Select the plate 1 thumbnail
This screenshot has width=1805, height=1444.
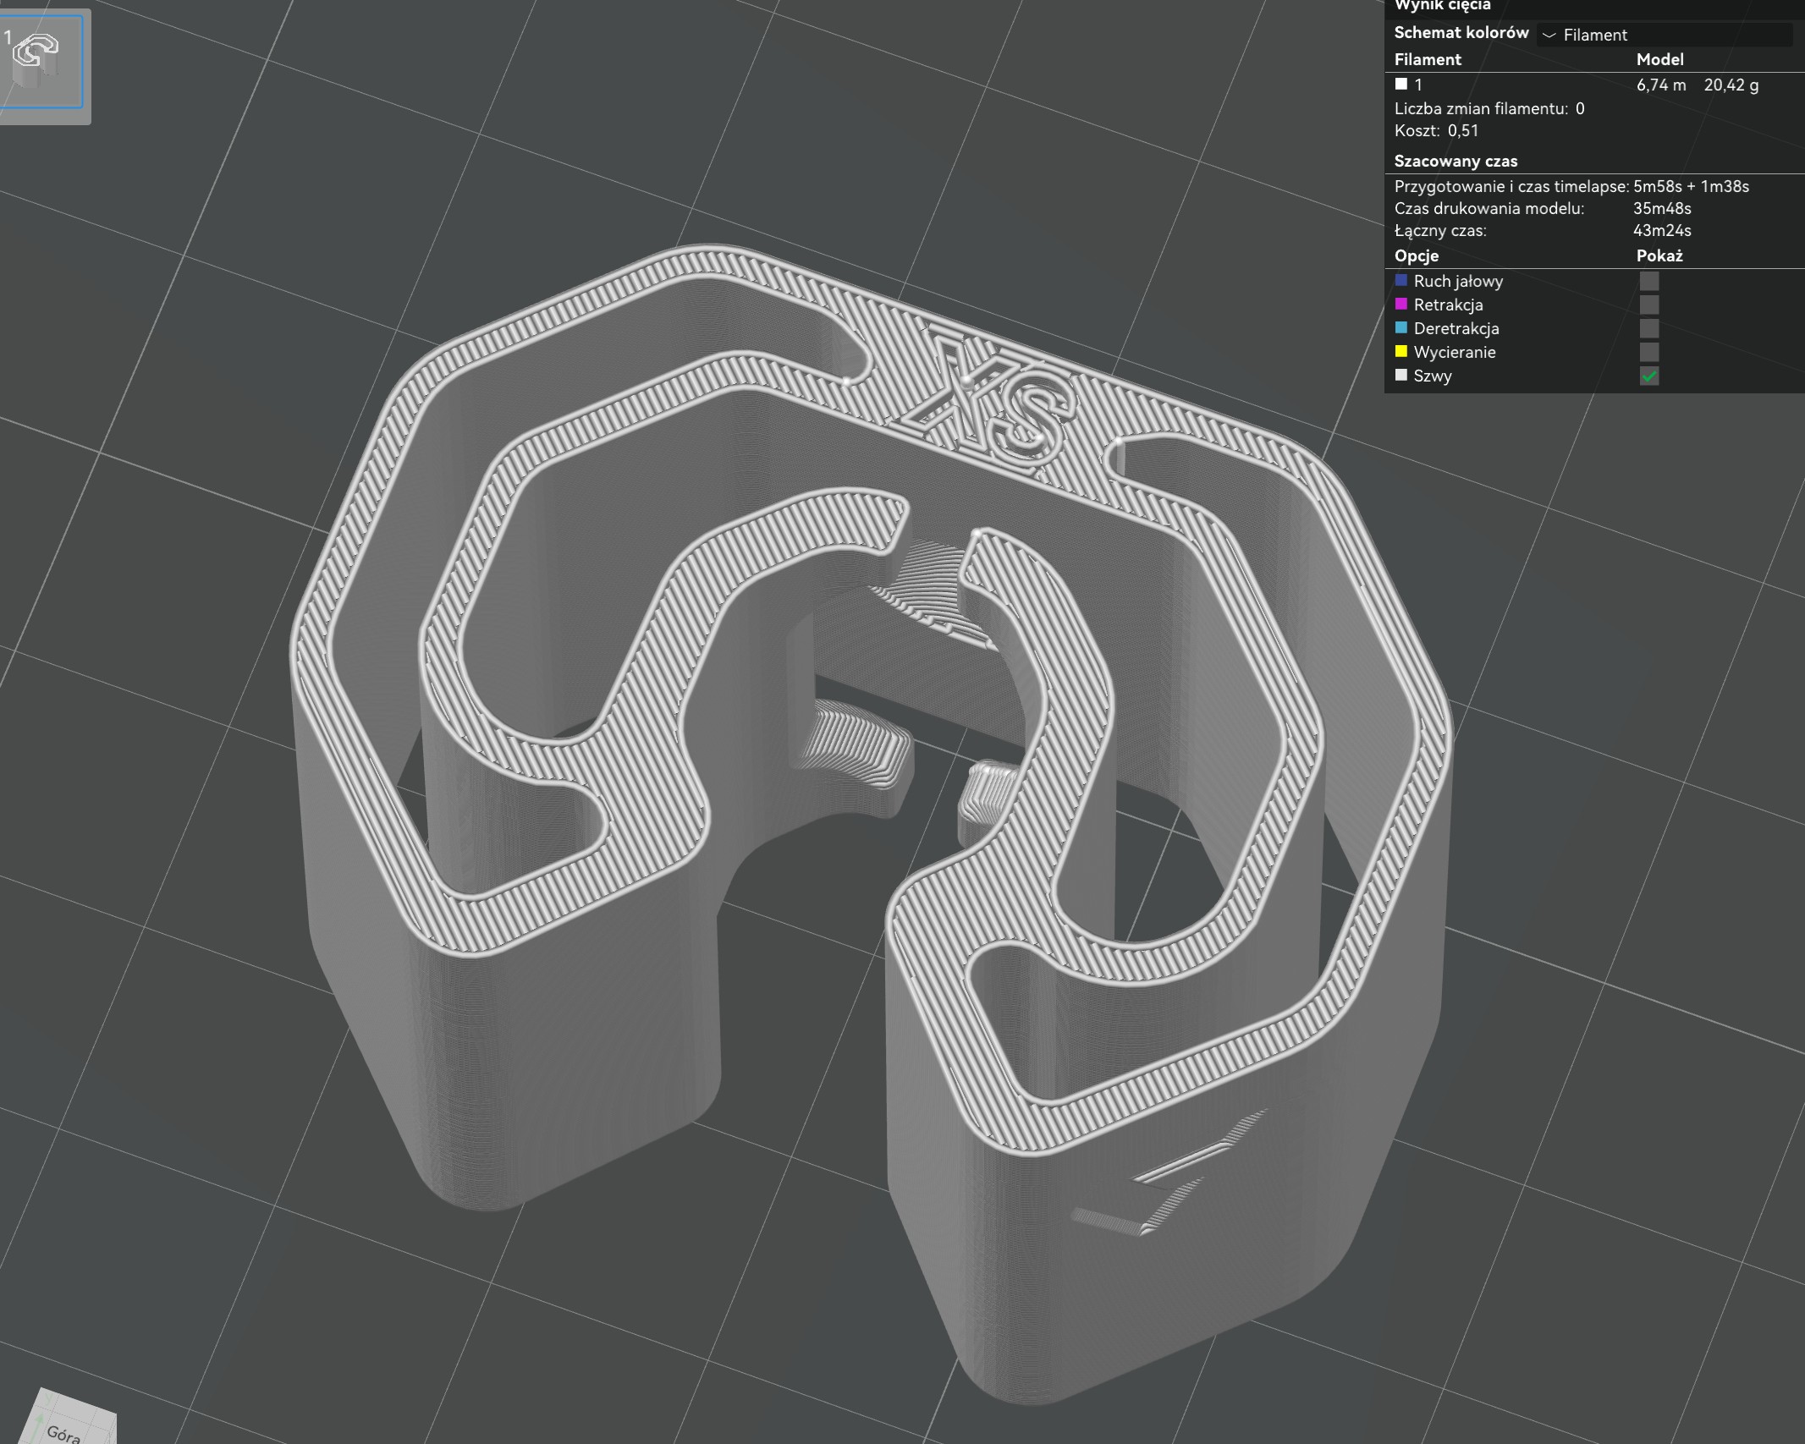(41, 62)
